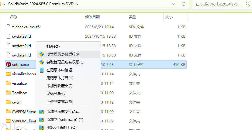Select 发送到手机 menu option

pyautogui.click(x=56, y=94)
